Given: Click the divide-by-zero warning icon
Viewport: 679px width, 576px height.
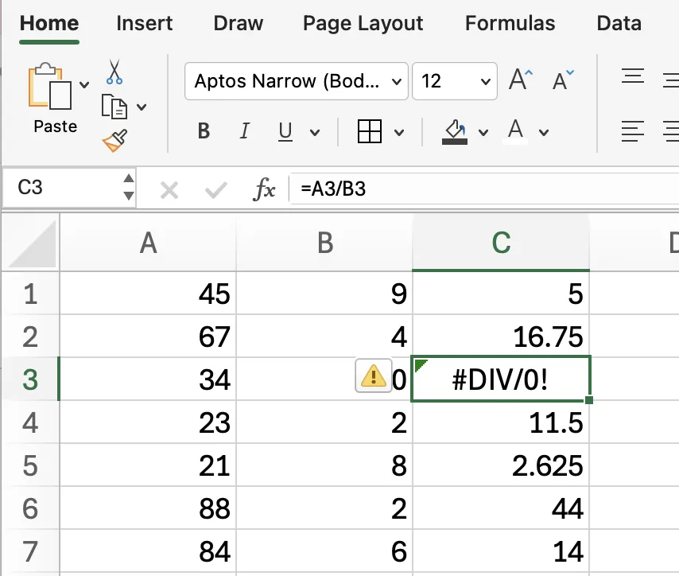Looking at the screenshot, I should pyautogui.click(x=373, y=376).
